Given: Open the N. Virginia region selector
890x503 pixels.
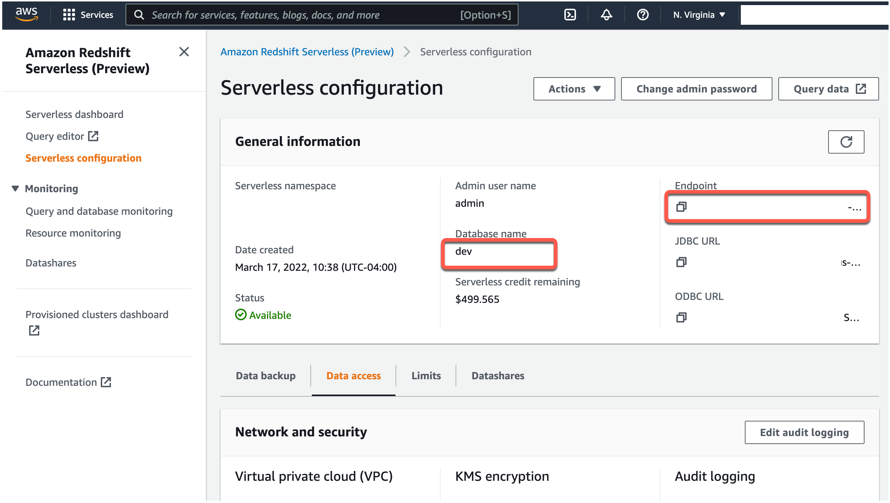Looking at the screenshot, I should (x=699, y=15).
